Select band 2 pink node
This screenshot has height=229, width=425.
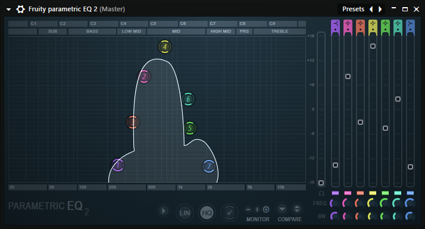tap(144, 77)
